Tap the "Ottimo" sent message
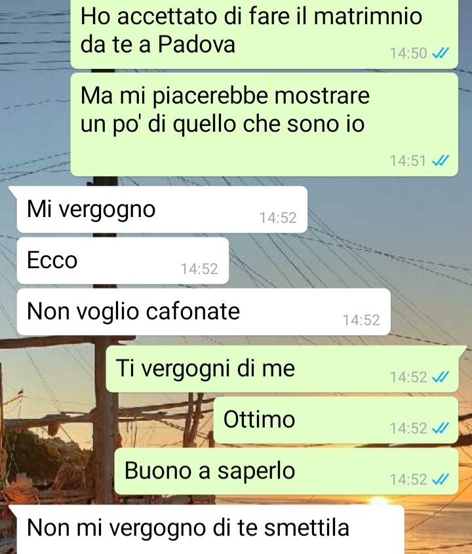Image resolution: width=472 pixels, height=554 pixels. pyautogui.click(x=336, y=420)
